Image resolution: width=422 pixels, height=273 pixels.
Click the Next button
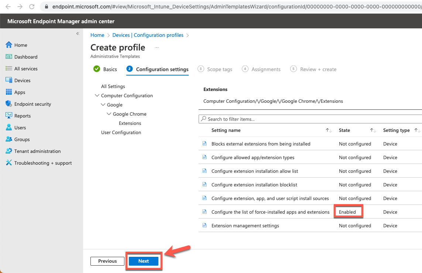(x=144, y=261)
